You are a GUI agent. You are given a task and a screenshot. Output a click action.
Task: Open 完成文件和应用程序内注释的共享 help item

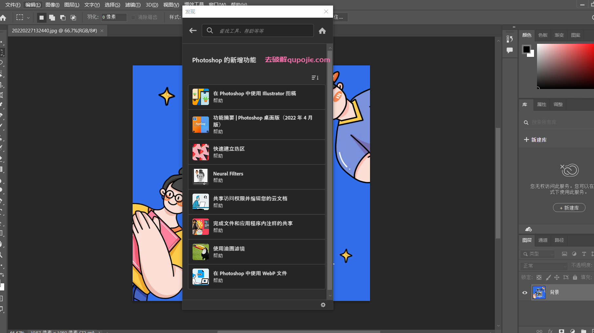click(257, 227)
